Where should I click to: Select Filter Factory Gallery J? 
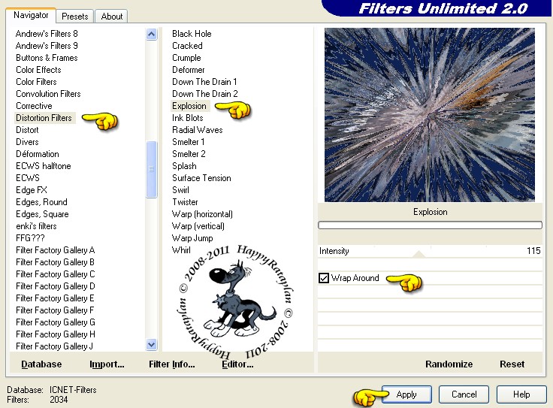[x=54, y=346]
